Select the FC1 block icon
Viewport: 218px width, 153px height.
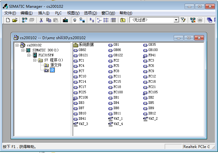(x=75, y=61)
